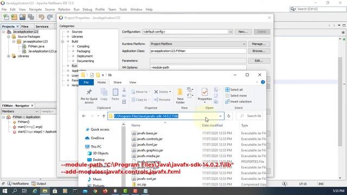Expand the Libraries node in the Projects tree
Screen dimensions: 347x195
[9, 56]
